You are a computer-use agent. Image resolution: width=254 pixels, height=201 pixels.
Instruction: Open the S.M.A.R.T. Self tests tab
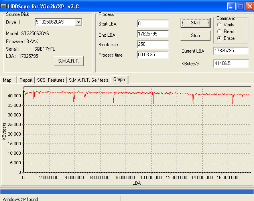(89, 80)
